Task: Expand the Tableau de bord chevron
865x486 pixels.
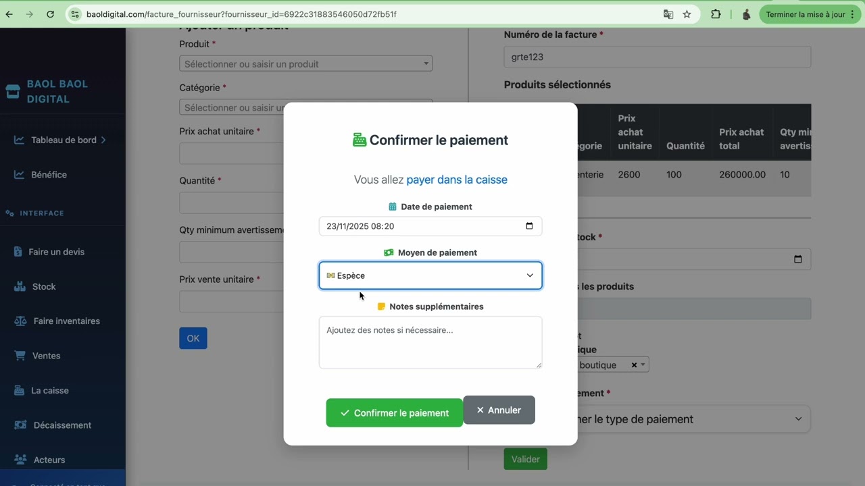Action: (x=103, y=140)
